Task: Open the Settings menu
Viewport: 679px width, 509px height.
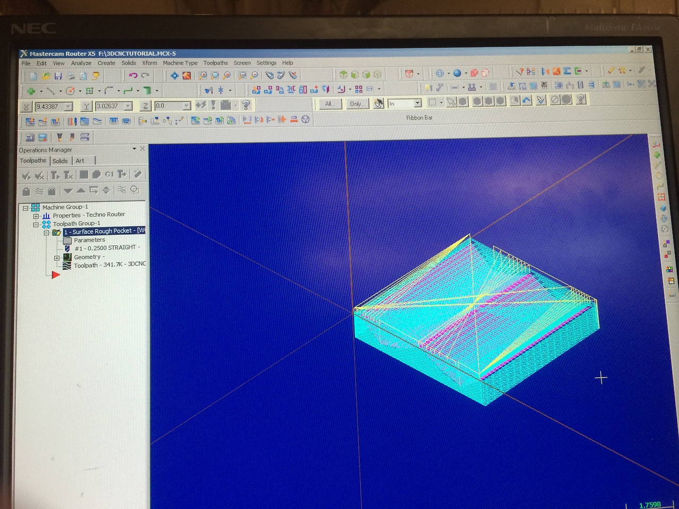Action: (x=266, y=63)
